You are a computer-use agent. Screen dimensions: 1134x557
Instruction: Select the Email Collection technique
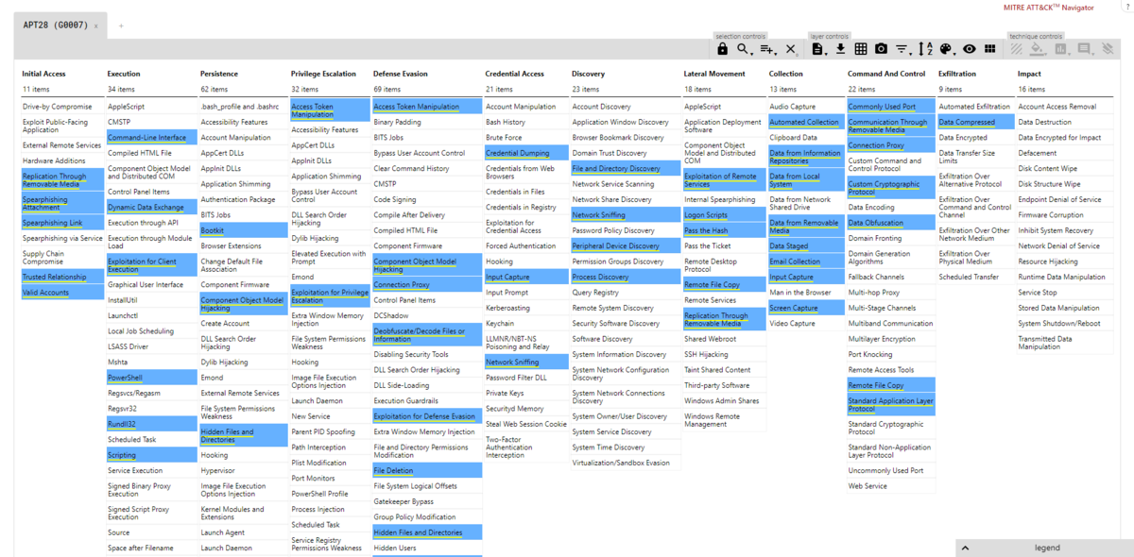(x=805, y=262)
